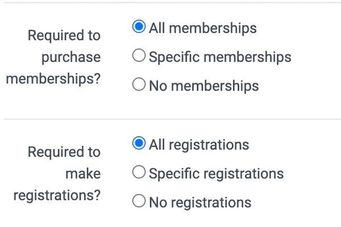Viewport: 341px width, 227px height.
Task: Click the "No registrations" option text
Action: coord(200,202)
